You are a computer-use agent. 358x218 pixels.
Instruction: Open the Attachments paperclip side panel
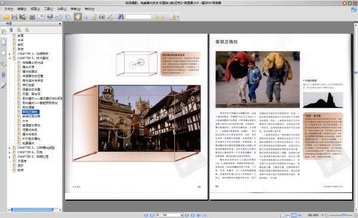point(4,75)
